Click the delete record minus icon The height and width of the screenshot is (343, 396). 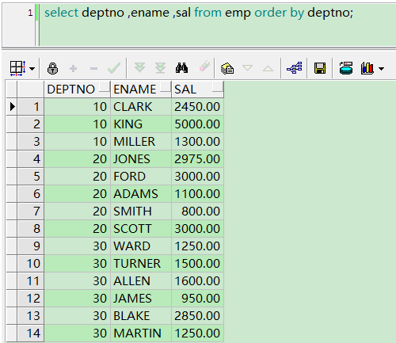pos(93,69)
